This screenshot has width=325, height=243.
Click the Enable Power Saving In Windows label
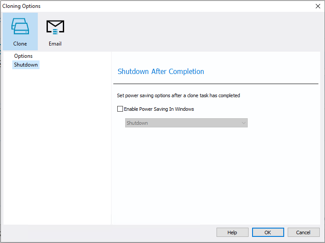point(159,109)
